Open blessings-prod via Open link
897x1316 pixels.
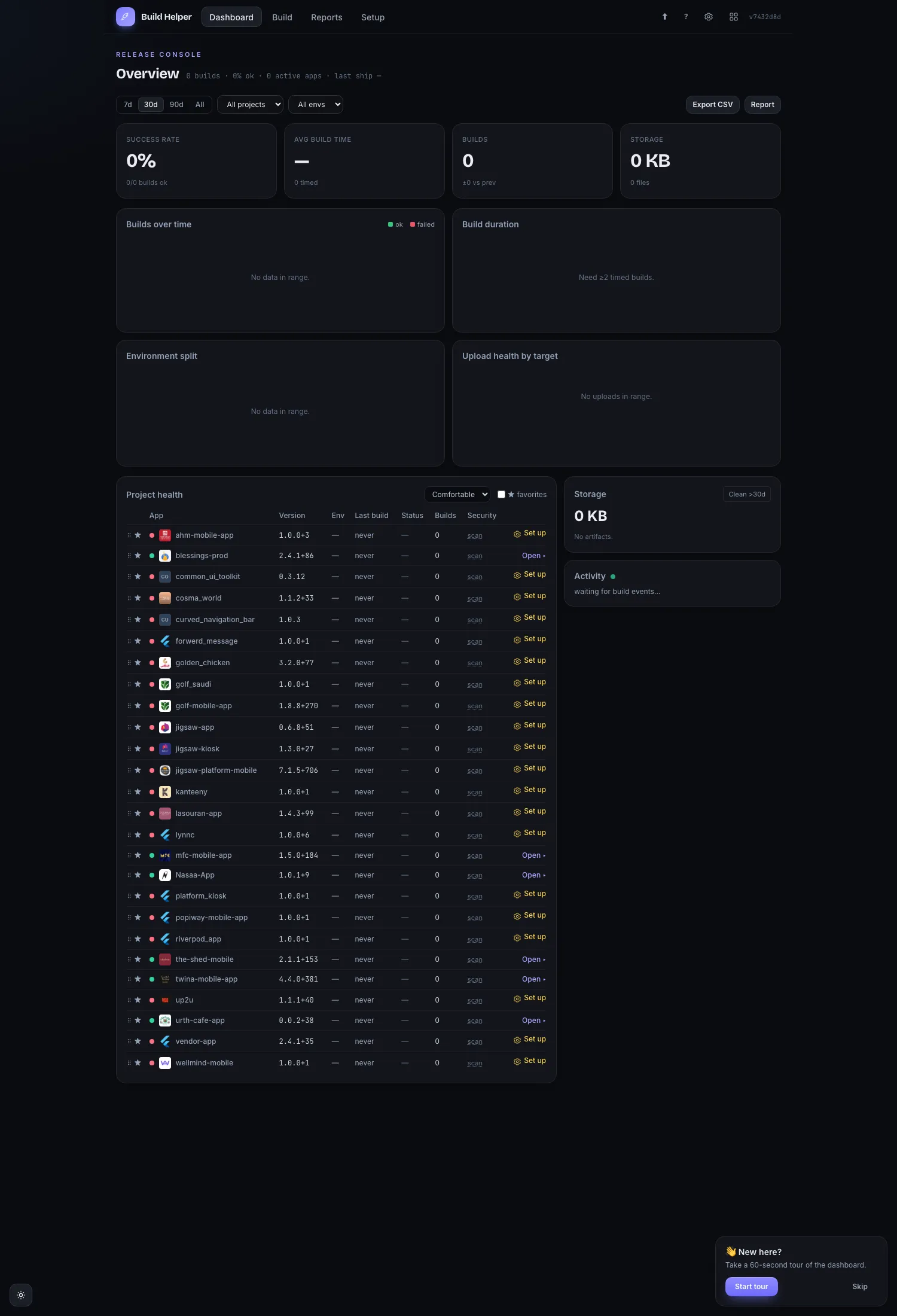533,556
